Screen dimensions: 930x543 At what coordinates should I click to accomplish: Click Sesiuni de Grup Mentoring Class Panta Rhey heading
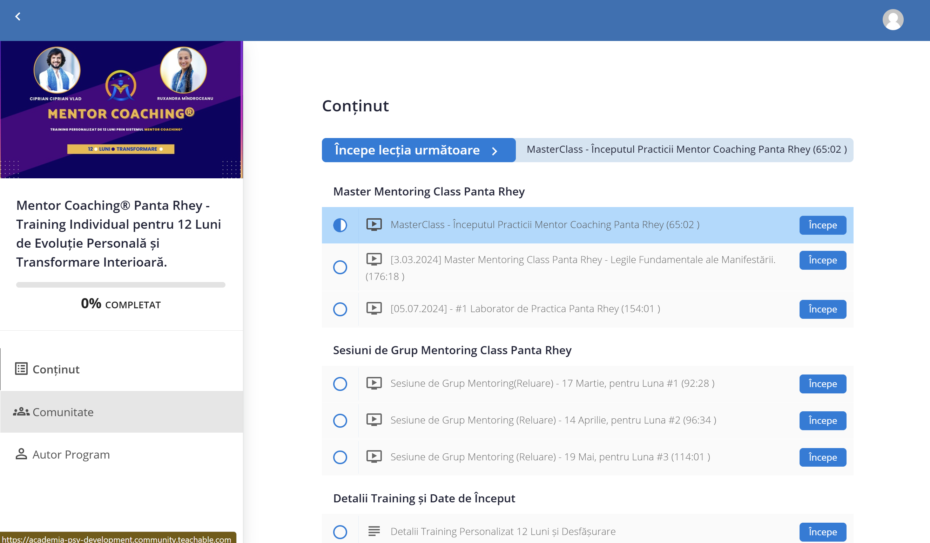pos(452,350)
